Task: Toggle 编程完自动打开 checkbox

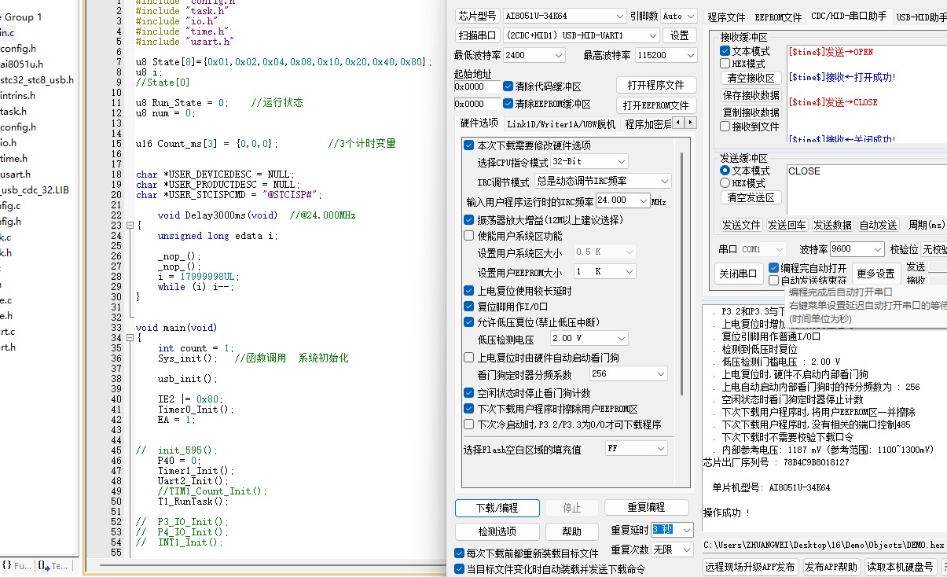Action: (774, 268)
